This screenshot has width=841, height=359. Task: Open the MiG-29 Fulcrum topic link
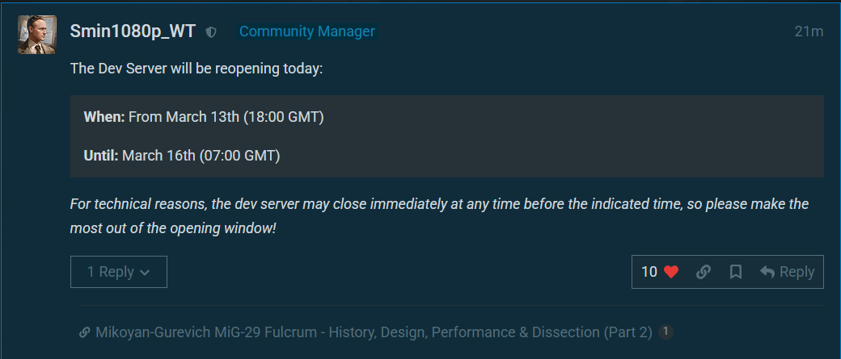click(374, 332)
